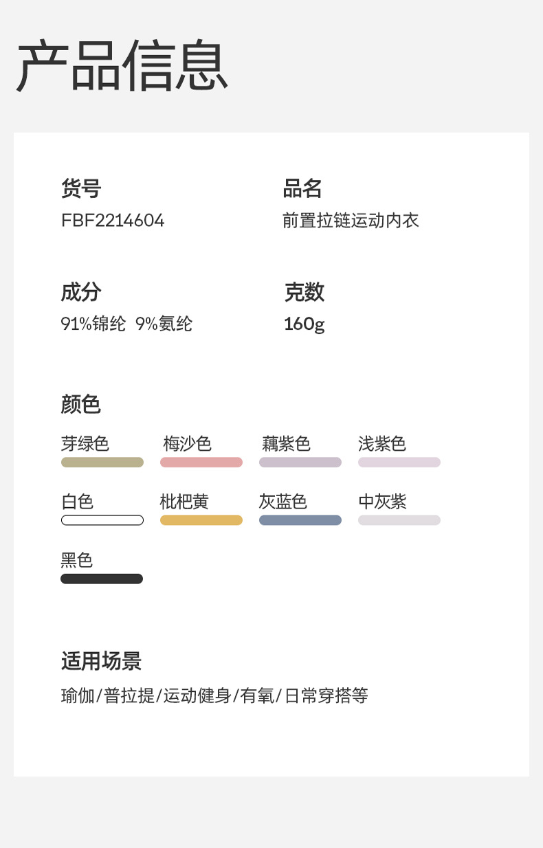This screenshot has height=848, width=543.
Task: Click the product name 前置拉链运动内衣
Action: [x=351, y=221]
